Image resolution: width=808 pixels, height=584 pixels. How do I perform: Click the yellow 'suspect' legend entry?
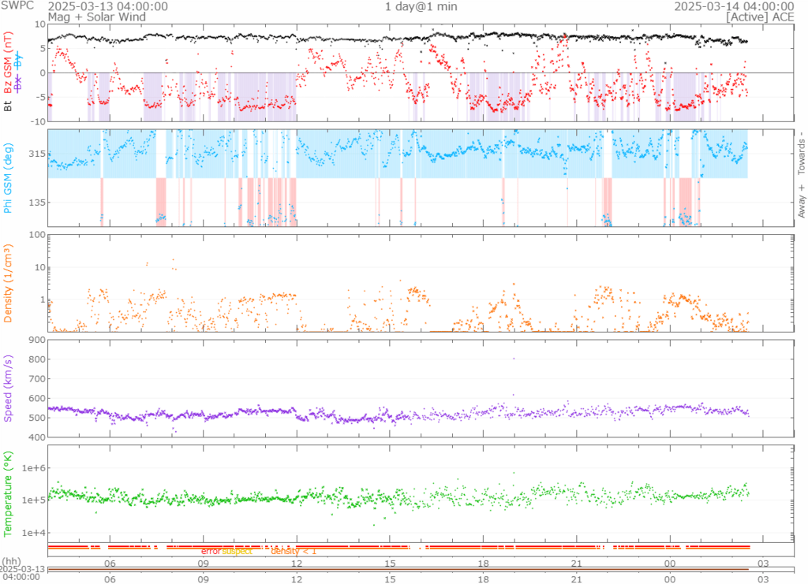coord(237,552)
